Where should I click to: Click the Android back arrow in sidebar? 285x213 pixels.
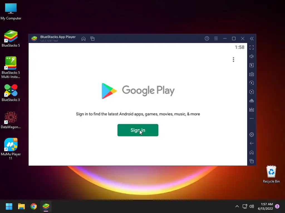(252, 143)
